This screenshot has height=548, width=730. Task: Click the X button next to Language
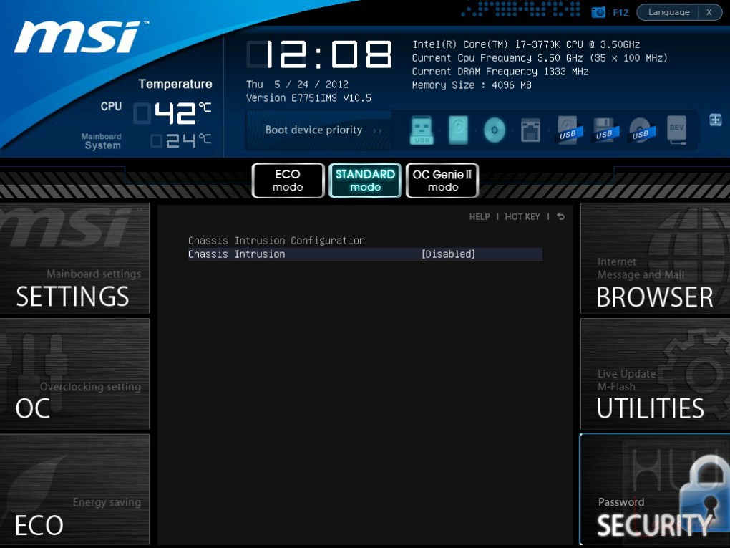709,12
